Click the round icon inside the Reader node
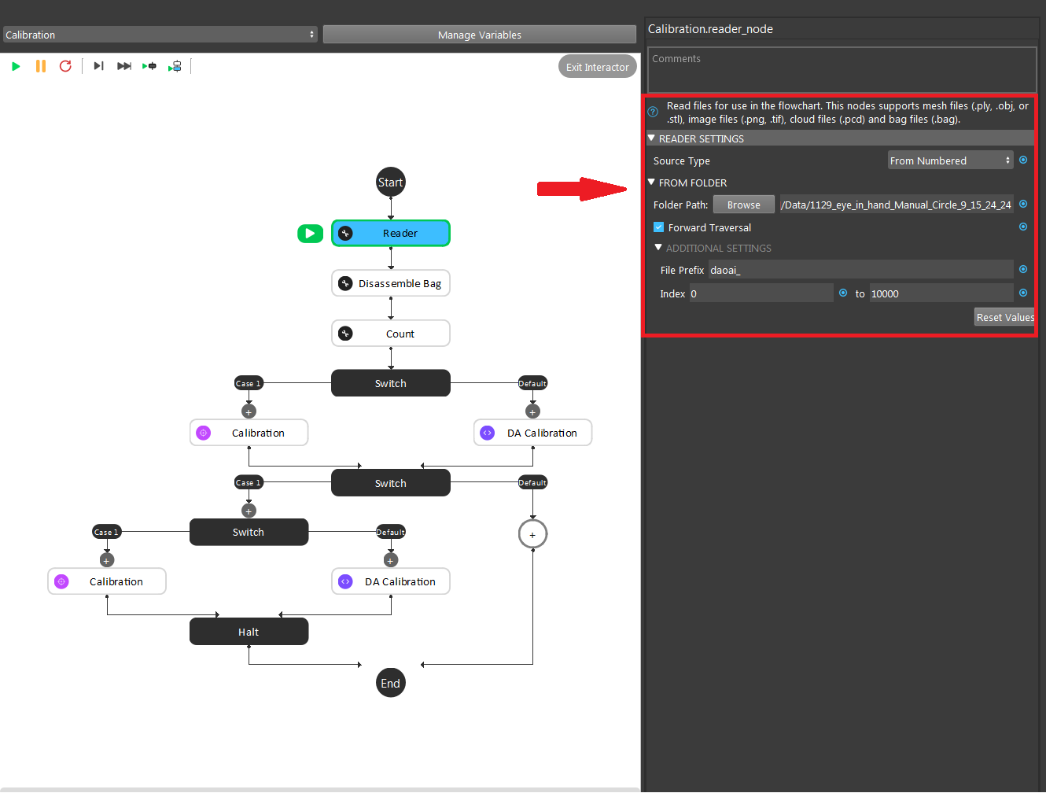 [x=345, y=233]
